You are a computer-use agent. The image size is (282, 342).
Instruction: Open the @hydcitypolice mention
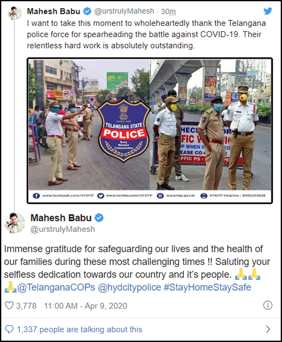pyautogui.click(x=130, y=287)
